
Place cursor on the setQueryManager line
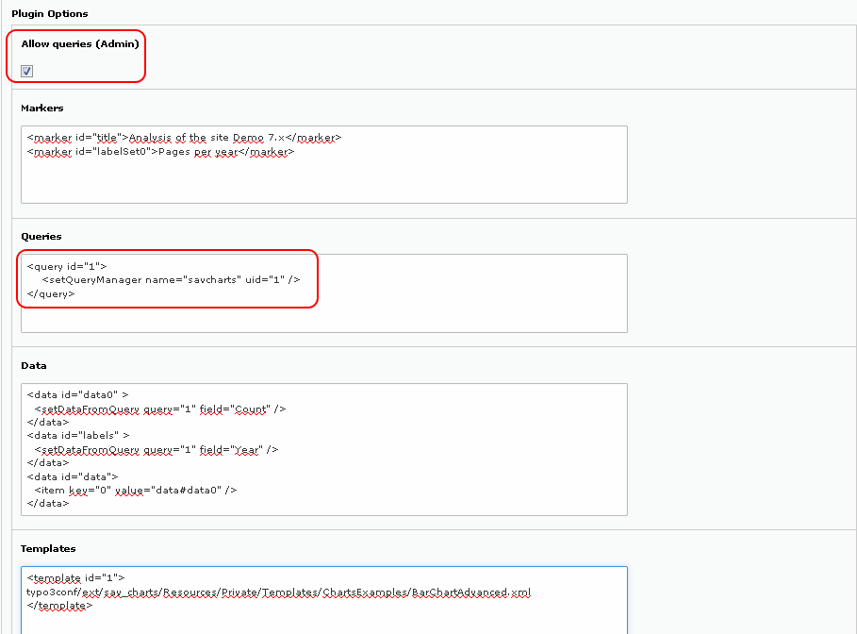click(x=171, y=280)
